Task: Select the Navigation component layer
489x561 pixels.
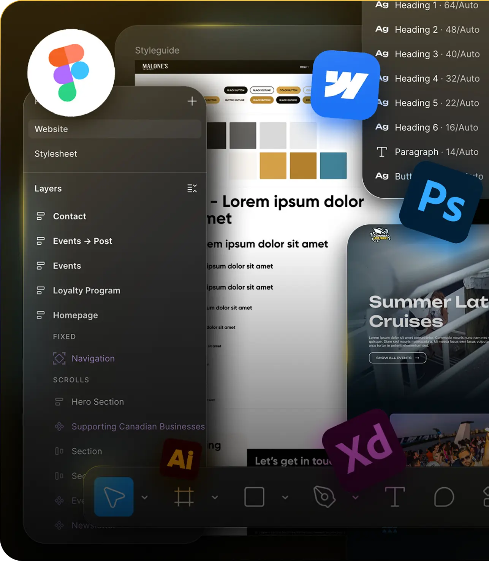Action: [93, 358]
